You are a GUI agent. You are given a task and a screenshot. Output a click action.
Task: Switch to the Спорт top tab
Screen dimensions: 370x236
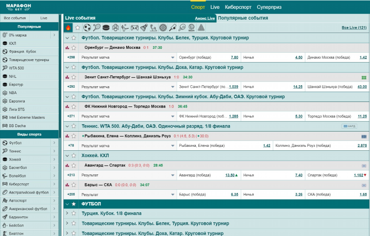pos(198,7)
